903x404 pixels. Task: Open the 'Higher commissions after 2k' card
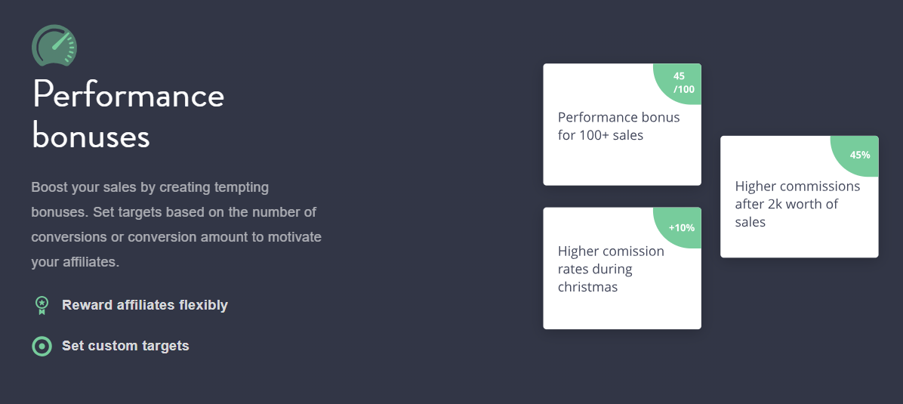[800, 196]
